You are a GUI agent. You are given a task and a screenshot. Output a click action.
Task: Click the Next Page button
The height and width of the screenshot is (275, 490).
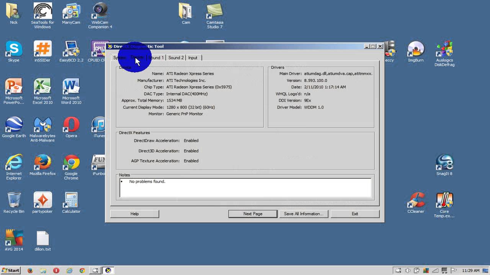[x=253, y=214]
